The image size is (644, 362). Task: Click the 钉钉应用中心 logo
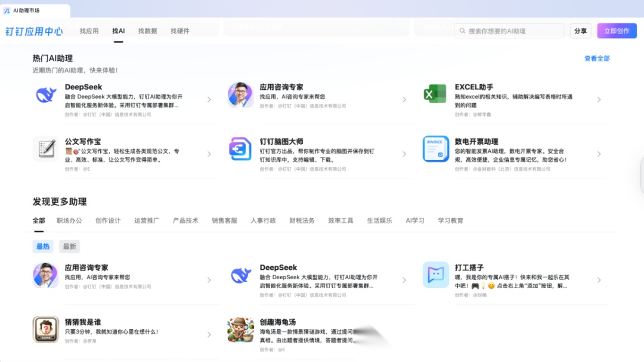(34, 31)
